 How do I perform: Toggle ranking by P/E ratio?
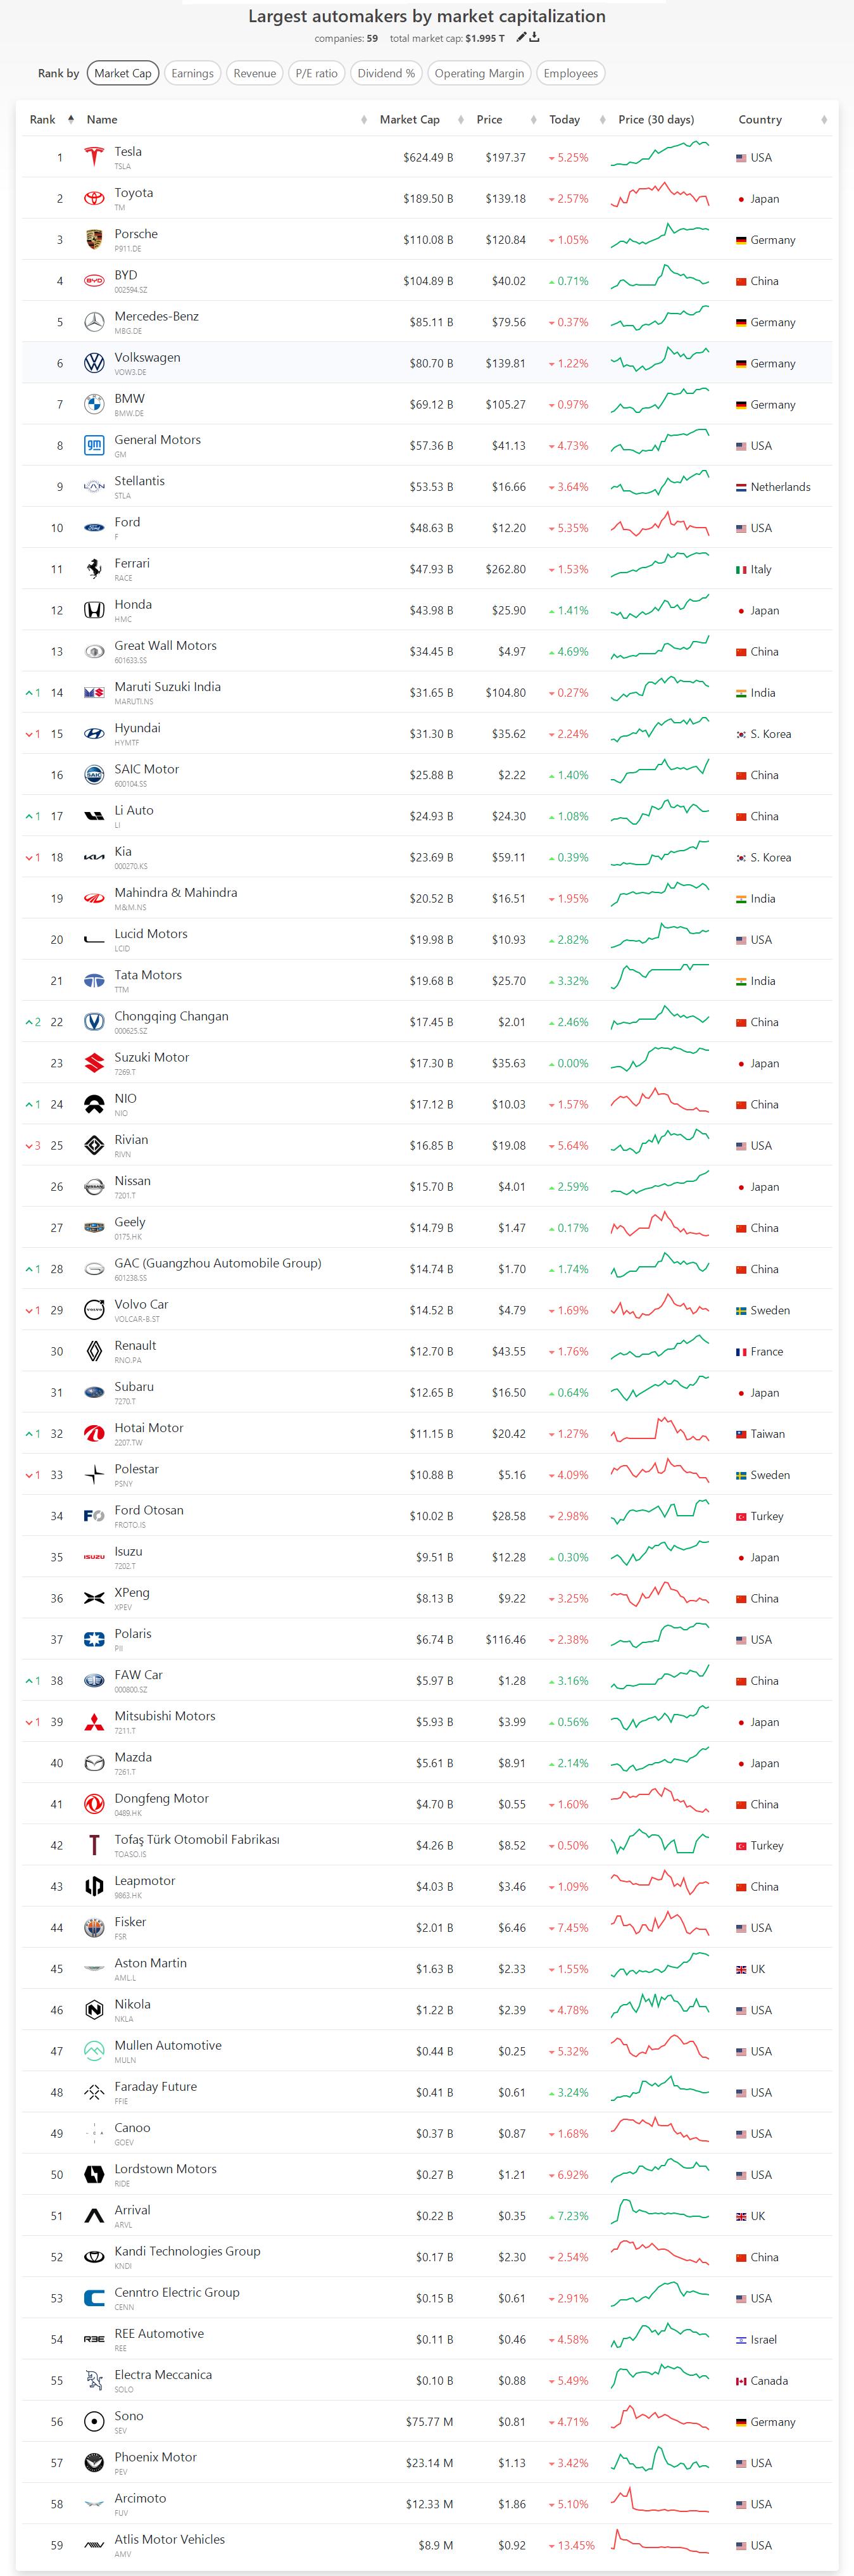tap(316, 73)
